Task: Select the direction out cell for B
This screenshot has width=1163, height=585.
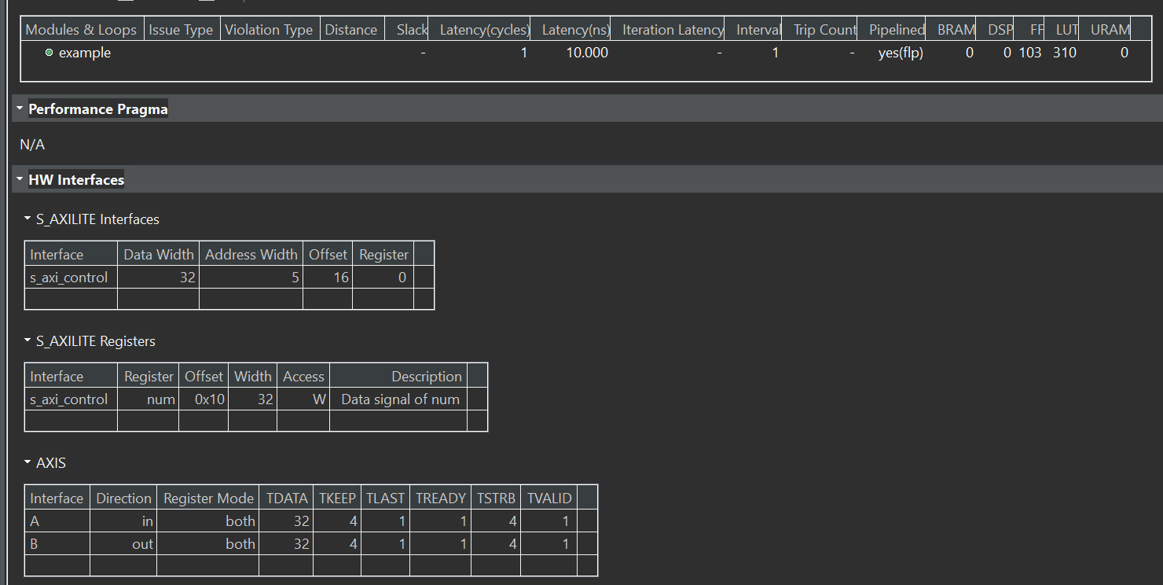Action: point(123,543)
